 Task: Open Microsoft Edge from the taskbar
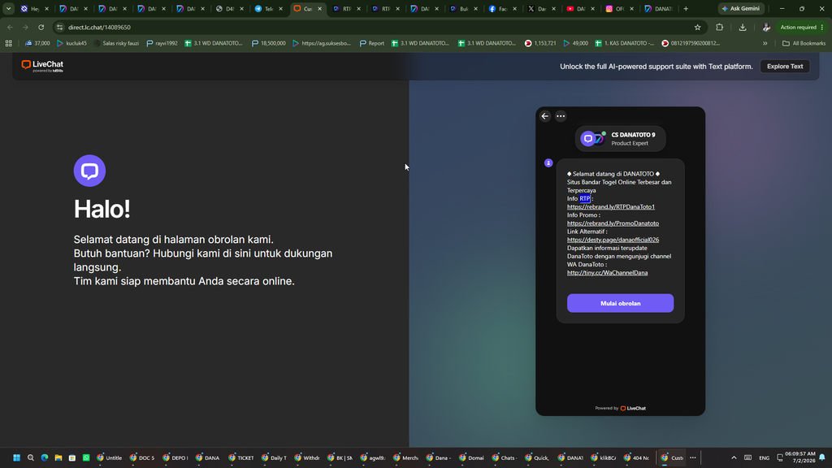click(45, 457)
